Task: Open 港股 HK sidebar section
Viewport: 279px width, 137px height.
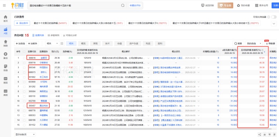Action: pyautogui.click(x=6, y=80)
